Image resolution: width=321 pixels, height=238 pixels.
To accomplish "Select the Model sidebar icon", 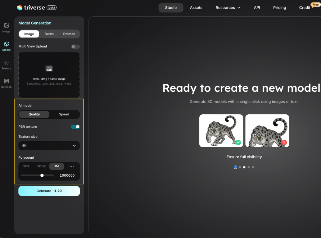I will (x=6, y=46).
